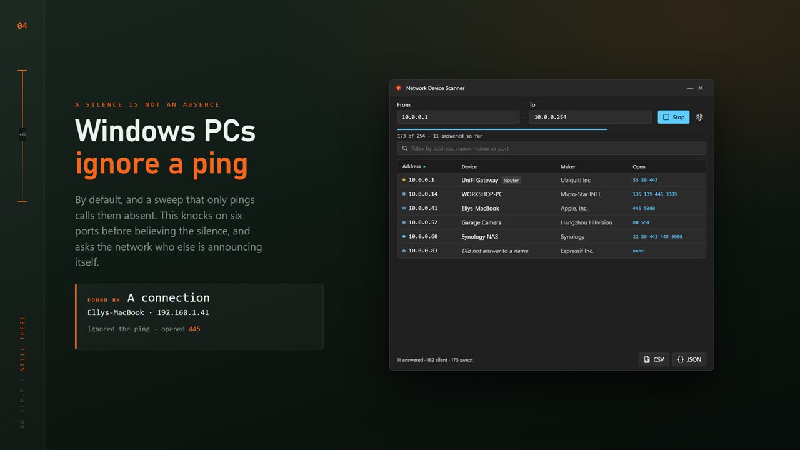The image size is (800, 450).
Task: Click open ports 53 80 443
Action: (645, 180)
